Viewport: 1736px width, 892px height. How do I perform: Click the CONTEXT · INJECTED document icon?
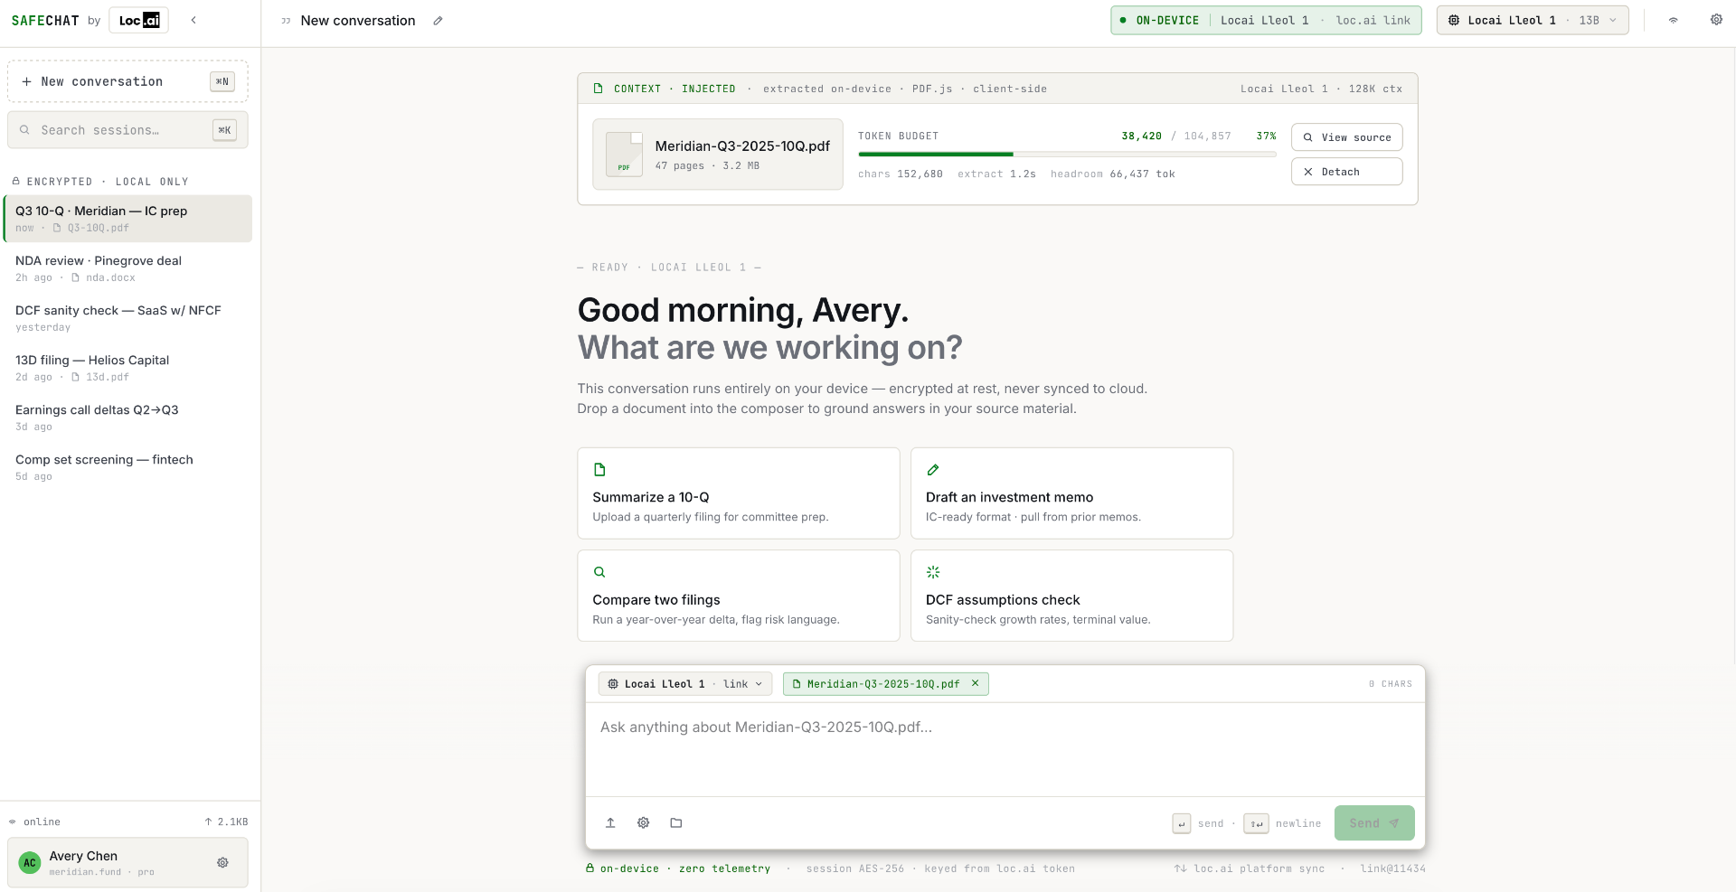point(598,89)
